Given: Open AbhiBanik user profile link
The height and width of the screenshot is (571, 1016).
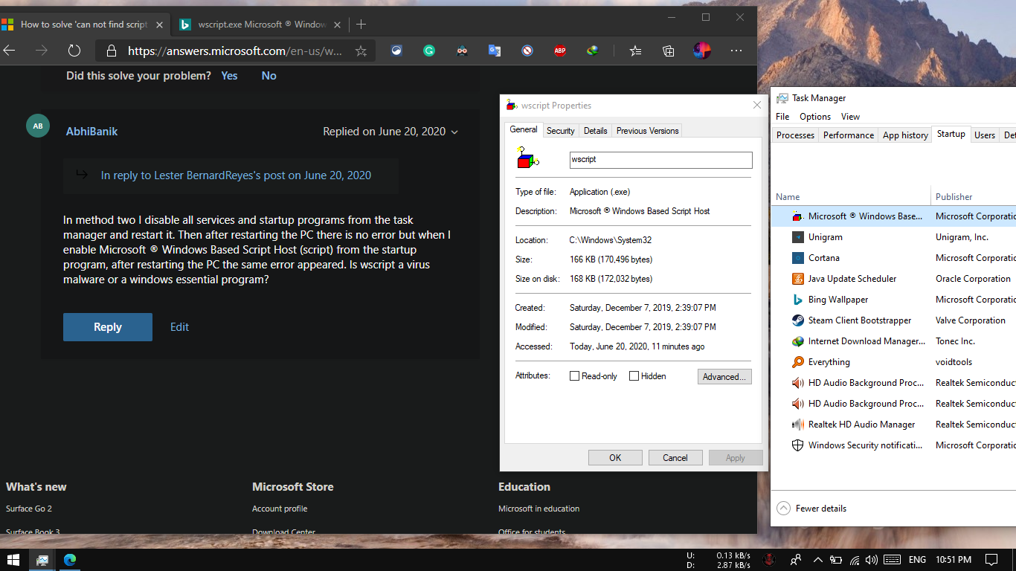Looking at the screenshot, I should click(91, 132).
